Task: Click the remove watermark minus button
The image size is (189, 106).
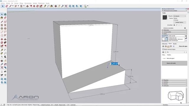Action: pyautogui.click(x=165, y=52)
